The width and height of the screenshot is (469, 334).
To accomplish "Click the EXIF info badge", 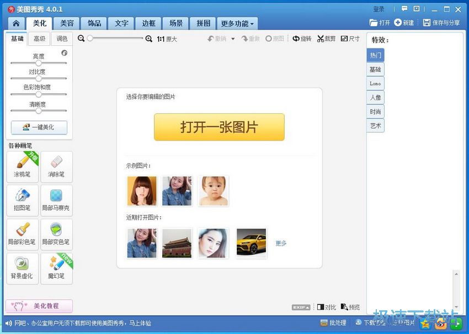I will [301, 307].
